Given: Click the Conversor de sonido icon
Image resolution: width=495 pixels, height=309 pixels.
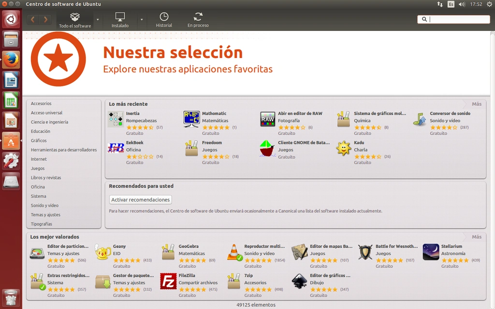Looking at the screenshot, I should tap(419, 119).
